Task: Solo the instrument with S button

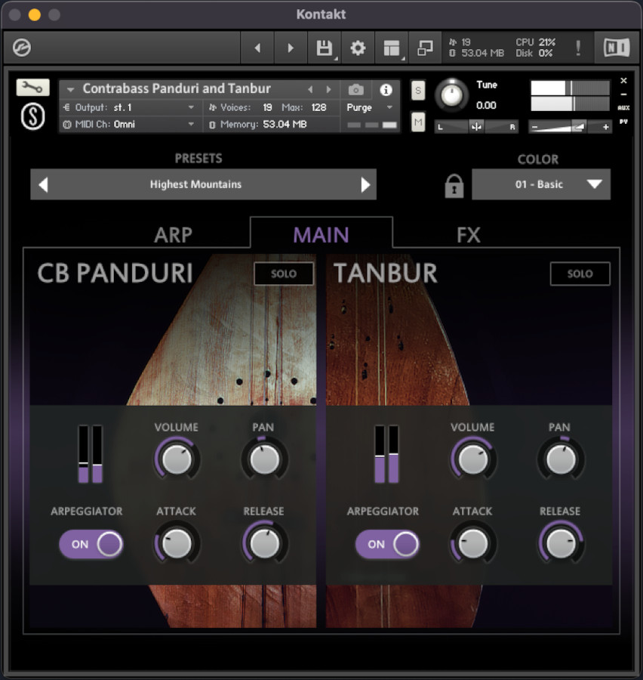Action: click(418, 90)
